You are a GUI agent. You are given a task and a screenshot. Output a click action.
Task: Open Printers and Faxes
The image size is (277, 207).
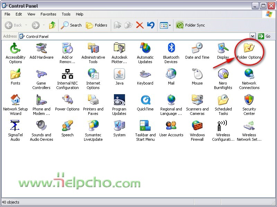(93, 105)
